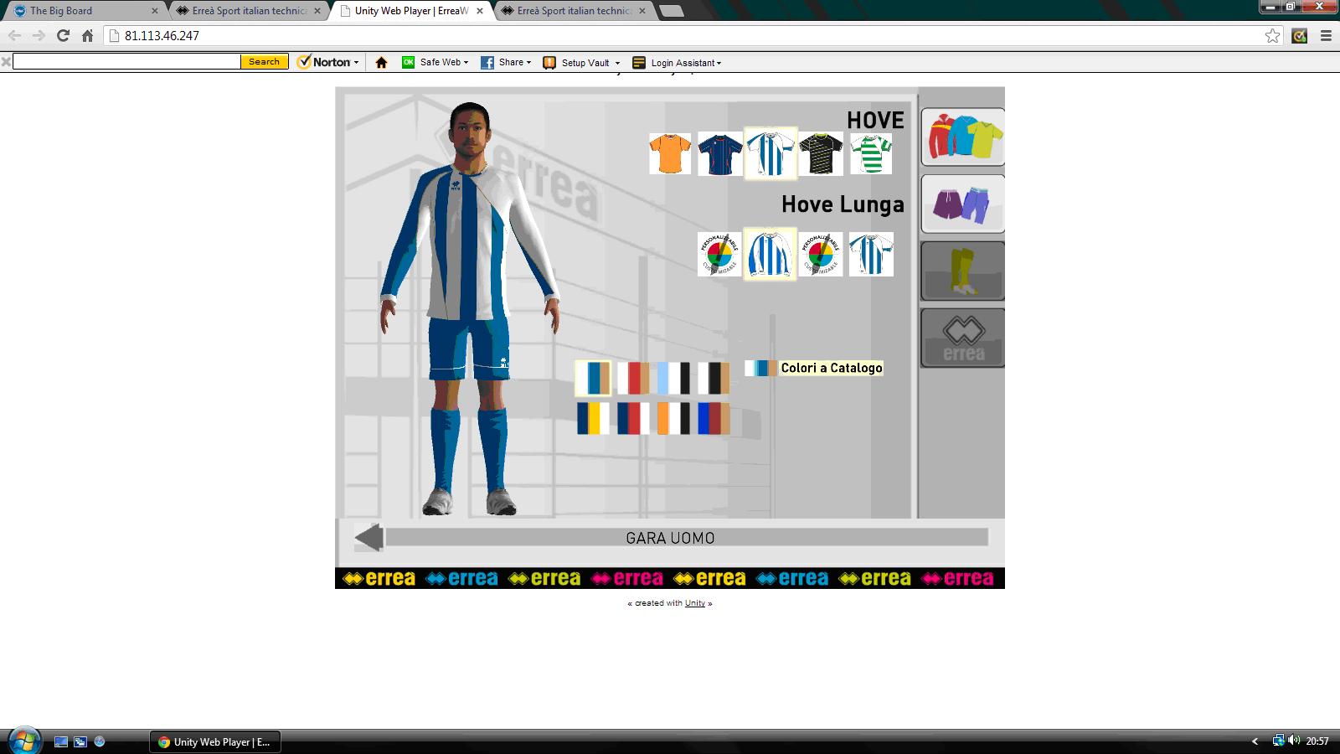Viewport: 1340px width, 754px height.
Task: Click the Errea logo category button
Action: 963,338
